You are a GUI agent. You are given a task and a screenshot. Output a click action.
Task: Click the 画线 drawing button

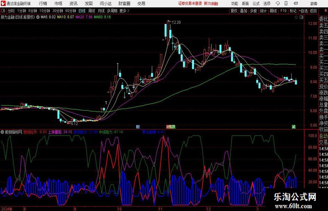pos(274,11)
